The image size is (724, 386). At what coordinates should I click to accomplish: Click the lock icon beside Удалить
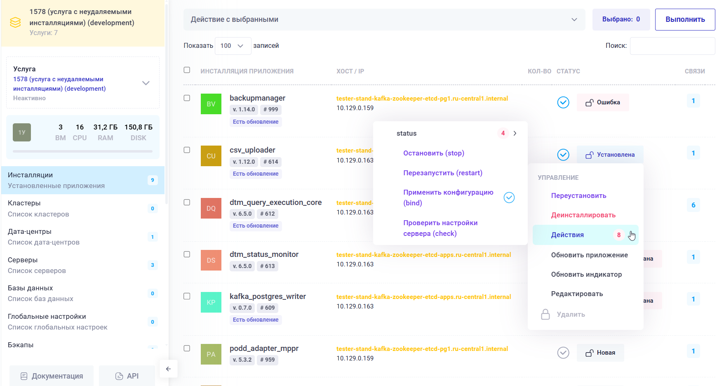tap(545, 314)
